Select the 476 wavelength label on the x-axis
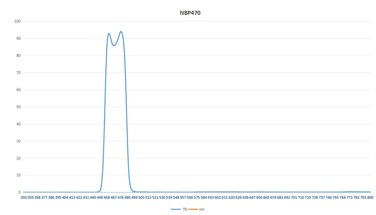 click(x=121, y=198)
